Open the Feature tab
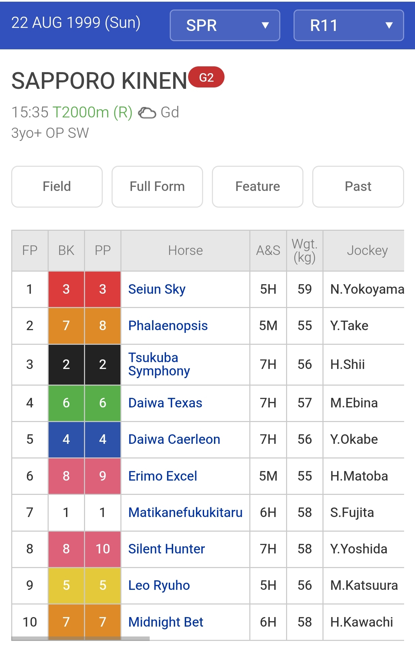This screenshot has height=645, width=415. 258,187
